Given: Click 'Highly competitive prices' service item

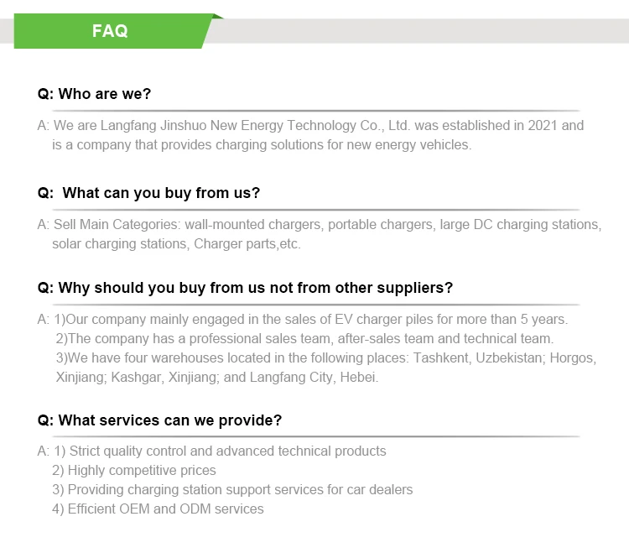Looking at the screenshot, I should (134, 470).
